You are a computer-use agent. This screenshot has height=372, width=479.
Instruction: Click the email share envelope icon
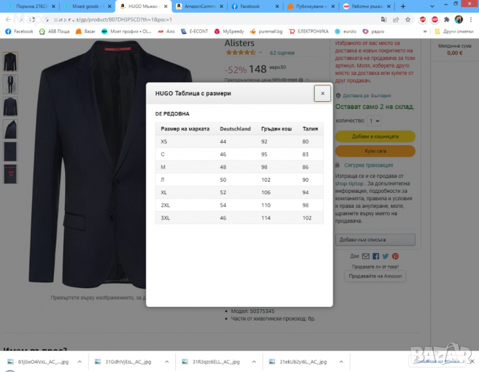click(366, 256)
